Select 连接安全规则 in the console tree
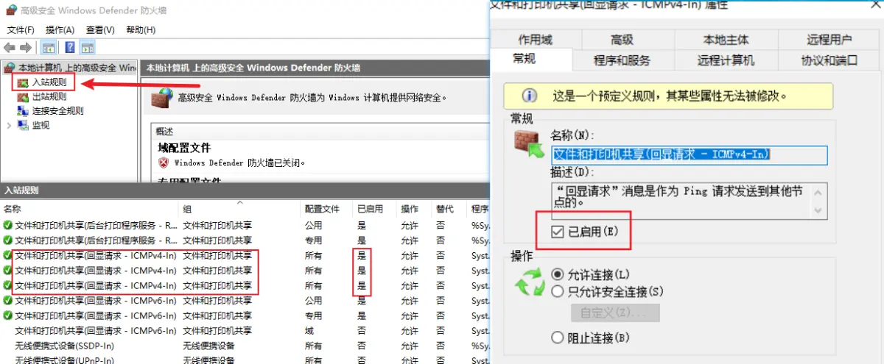Image resolution: width=884 pixels, height=364 pixels. pyautogui.click(x=58, y=111)
